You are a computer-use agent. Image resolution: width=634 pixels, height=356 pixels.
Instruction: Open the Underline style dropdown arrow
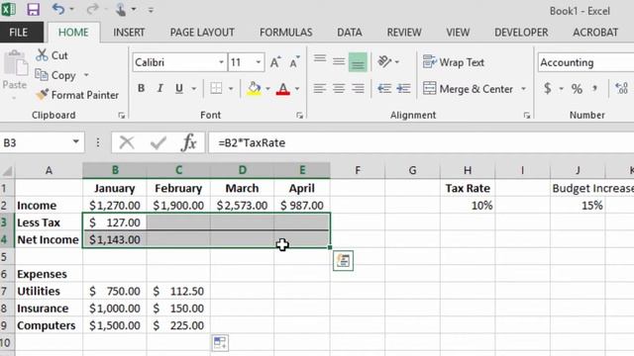click(194, 89)
